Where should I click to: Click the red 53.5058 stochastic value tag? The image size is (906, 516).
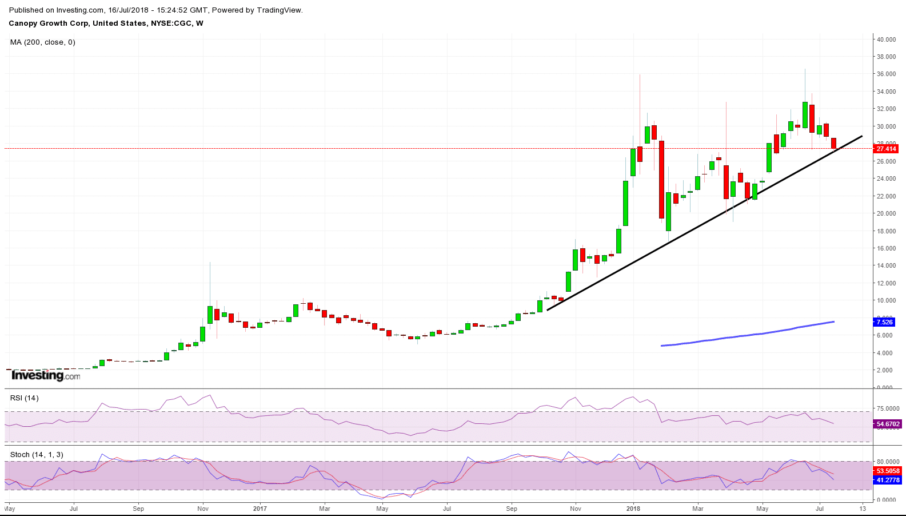point(888,471)
